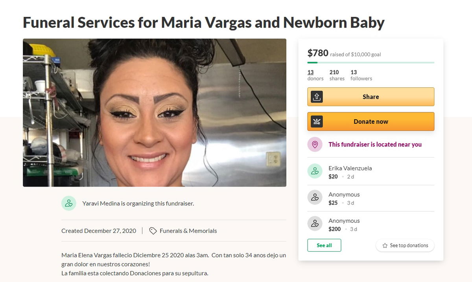This screenshot has width=472, height=282.
Task: Click the 210 shares count
Action: (x=337, y=75)
